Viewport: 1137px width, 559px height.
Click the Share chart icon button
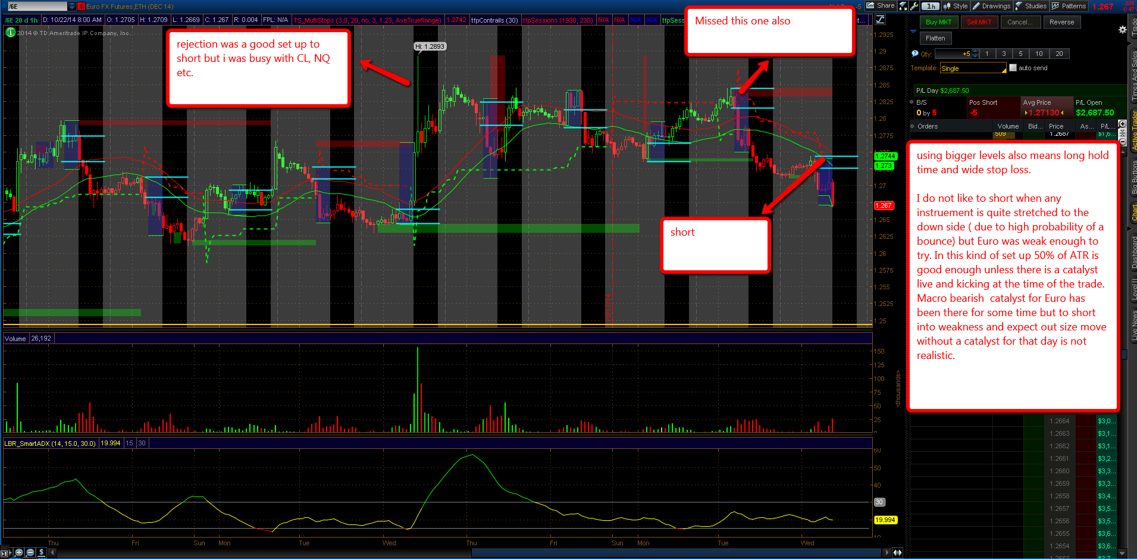[x=881, y=6]
